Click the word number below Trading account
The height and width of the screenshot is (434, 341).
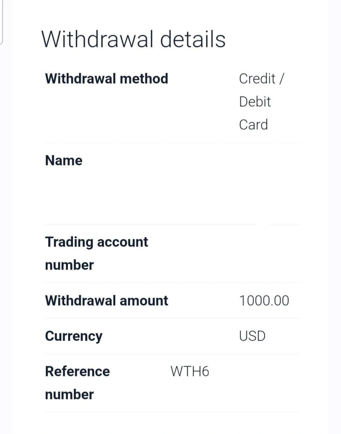[x=69, y=265]
